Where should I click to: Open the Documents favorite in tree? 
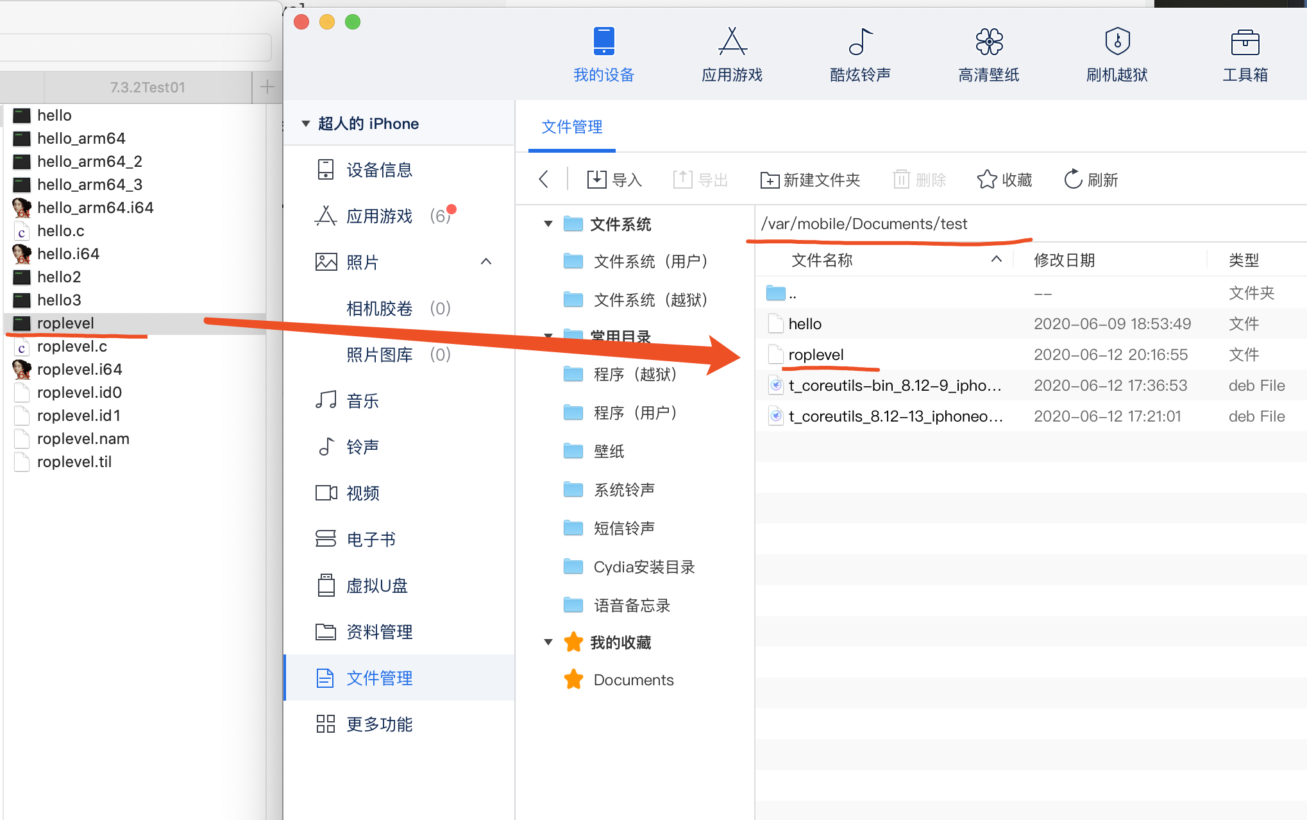tap(620, 679)
